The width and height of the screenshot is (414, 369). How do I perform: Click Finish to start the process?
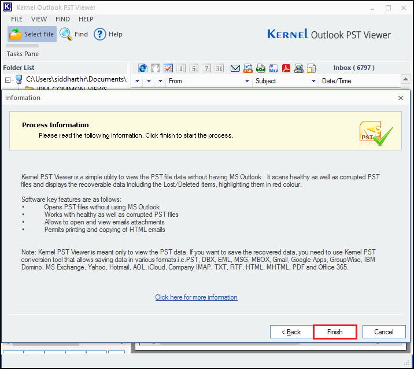335,332
